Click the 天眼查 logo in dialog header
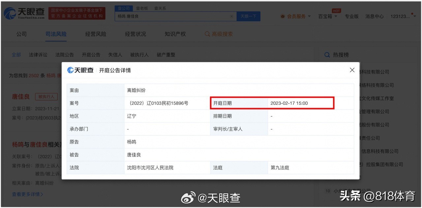The image size is (422, 208). click(x=80, y=70)
